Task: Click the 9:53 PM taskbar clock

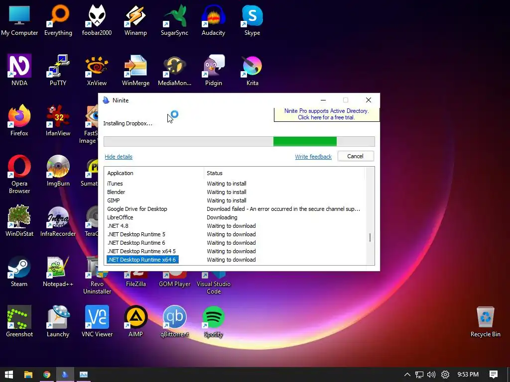Action: coord(468,375)
